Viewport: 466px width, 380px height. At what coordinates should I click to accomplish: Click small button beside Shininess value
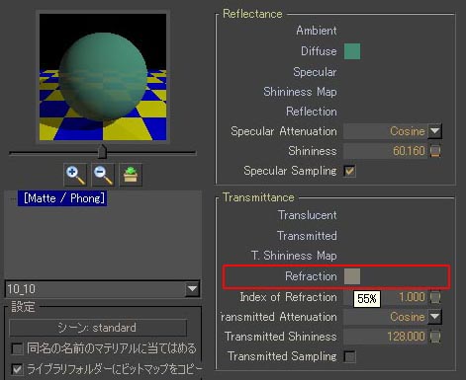point(435,151)
